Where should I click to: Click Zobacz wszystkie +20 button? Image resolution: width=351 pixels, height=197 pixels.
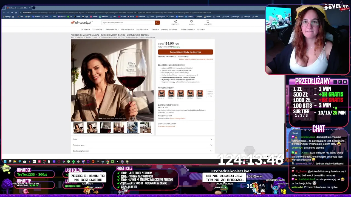[x=210, y=94]
